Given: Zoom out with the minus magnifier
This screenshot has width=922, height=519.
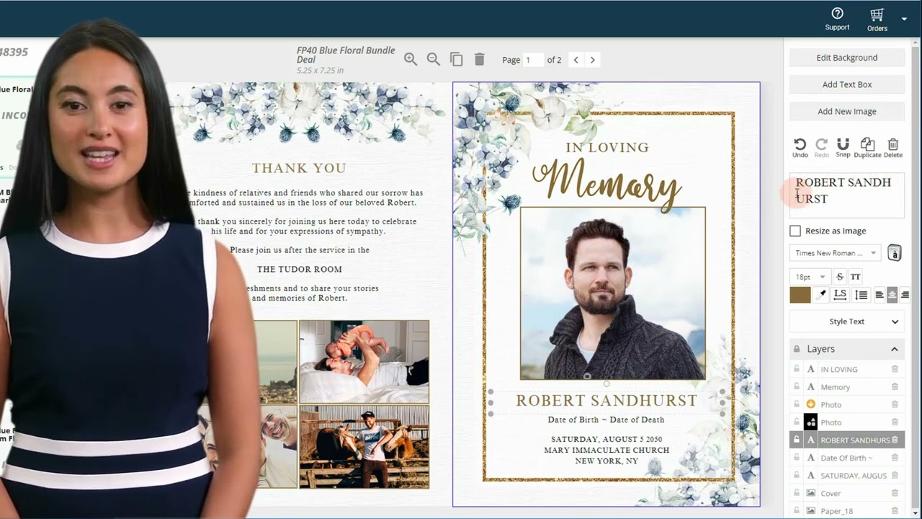Looking at the screenshot, I should pos(434,59).
